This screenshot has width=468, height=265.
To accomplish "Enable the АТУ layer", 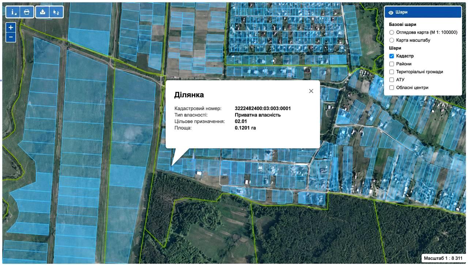I will pos(392,80).
